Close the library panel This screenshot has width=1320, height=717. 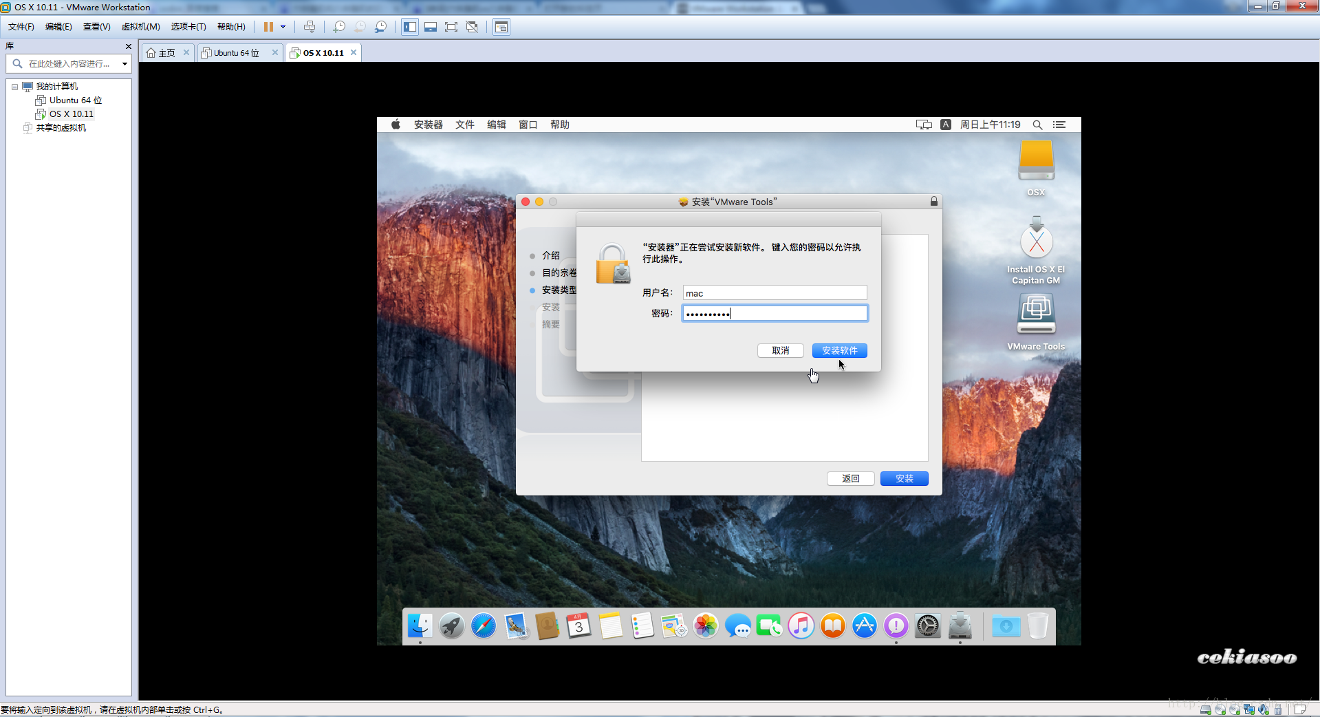[x=128, y=46]
